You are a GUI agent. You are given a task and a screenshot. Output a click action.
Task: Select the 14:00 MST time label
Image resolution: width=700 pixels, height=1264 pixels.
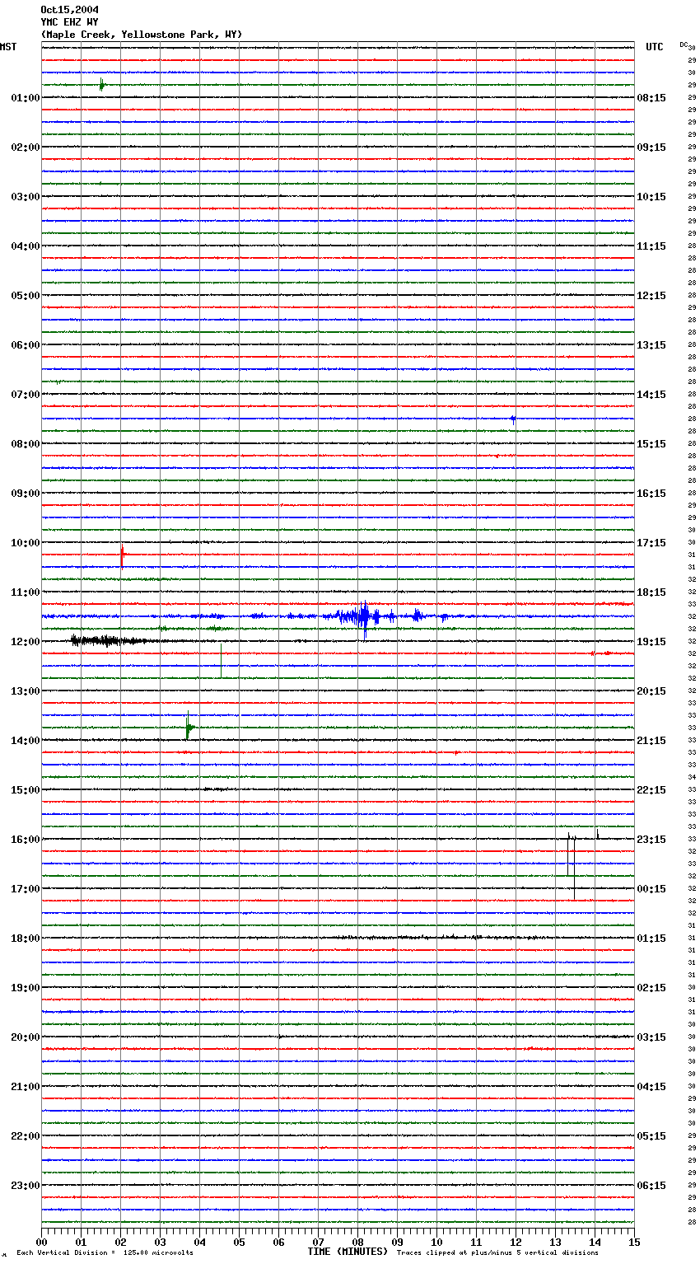tap(26, 741)
